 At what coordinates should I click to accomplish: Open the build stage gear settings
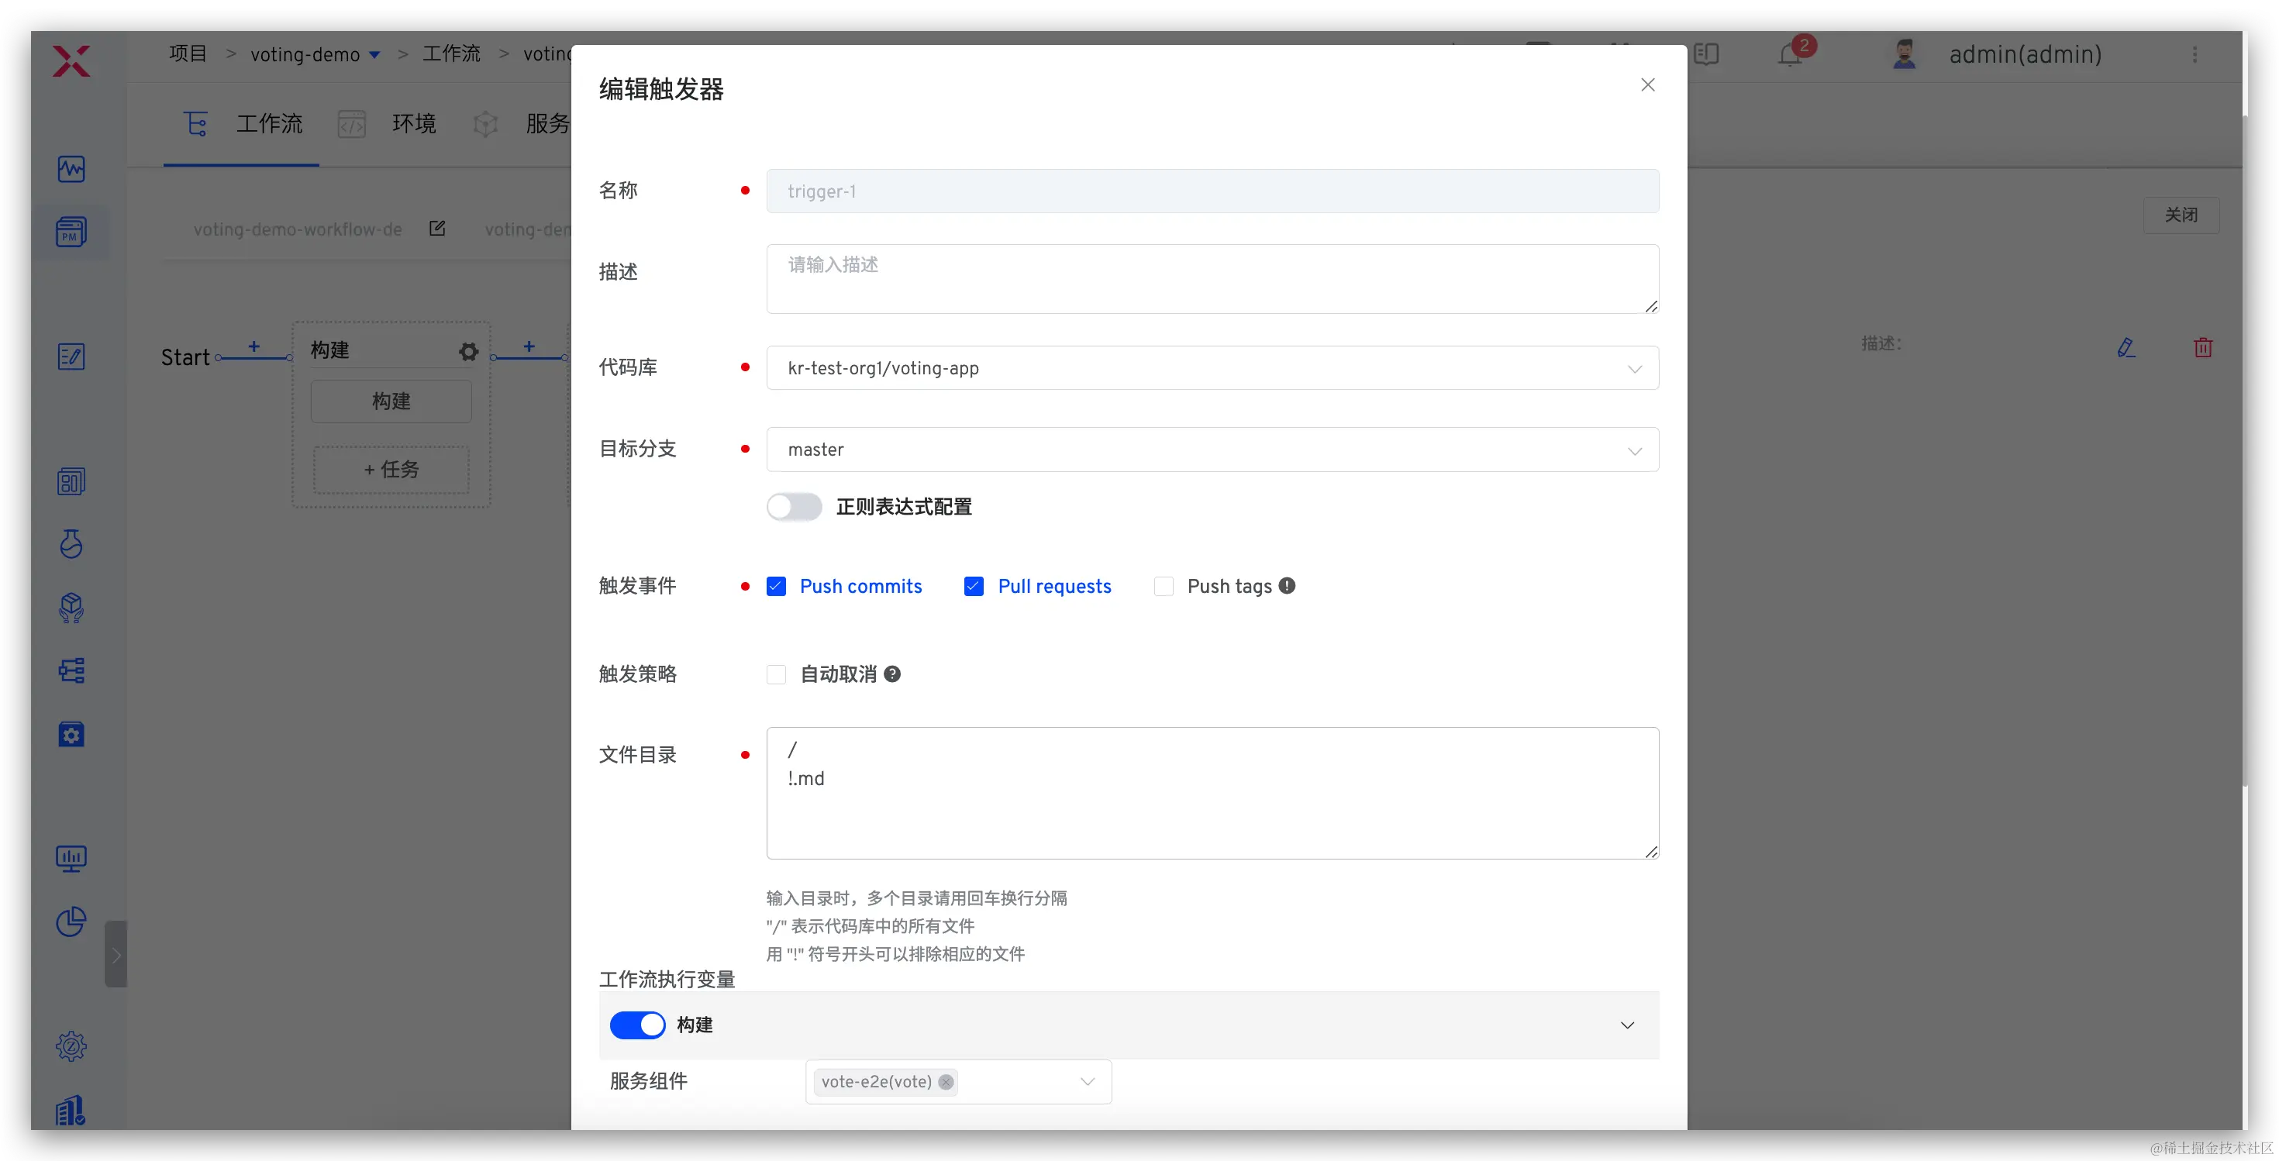[469, 352]
